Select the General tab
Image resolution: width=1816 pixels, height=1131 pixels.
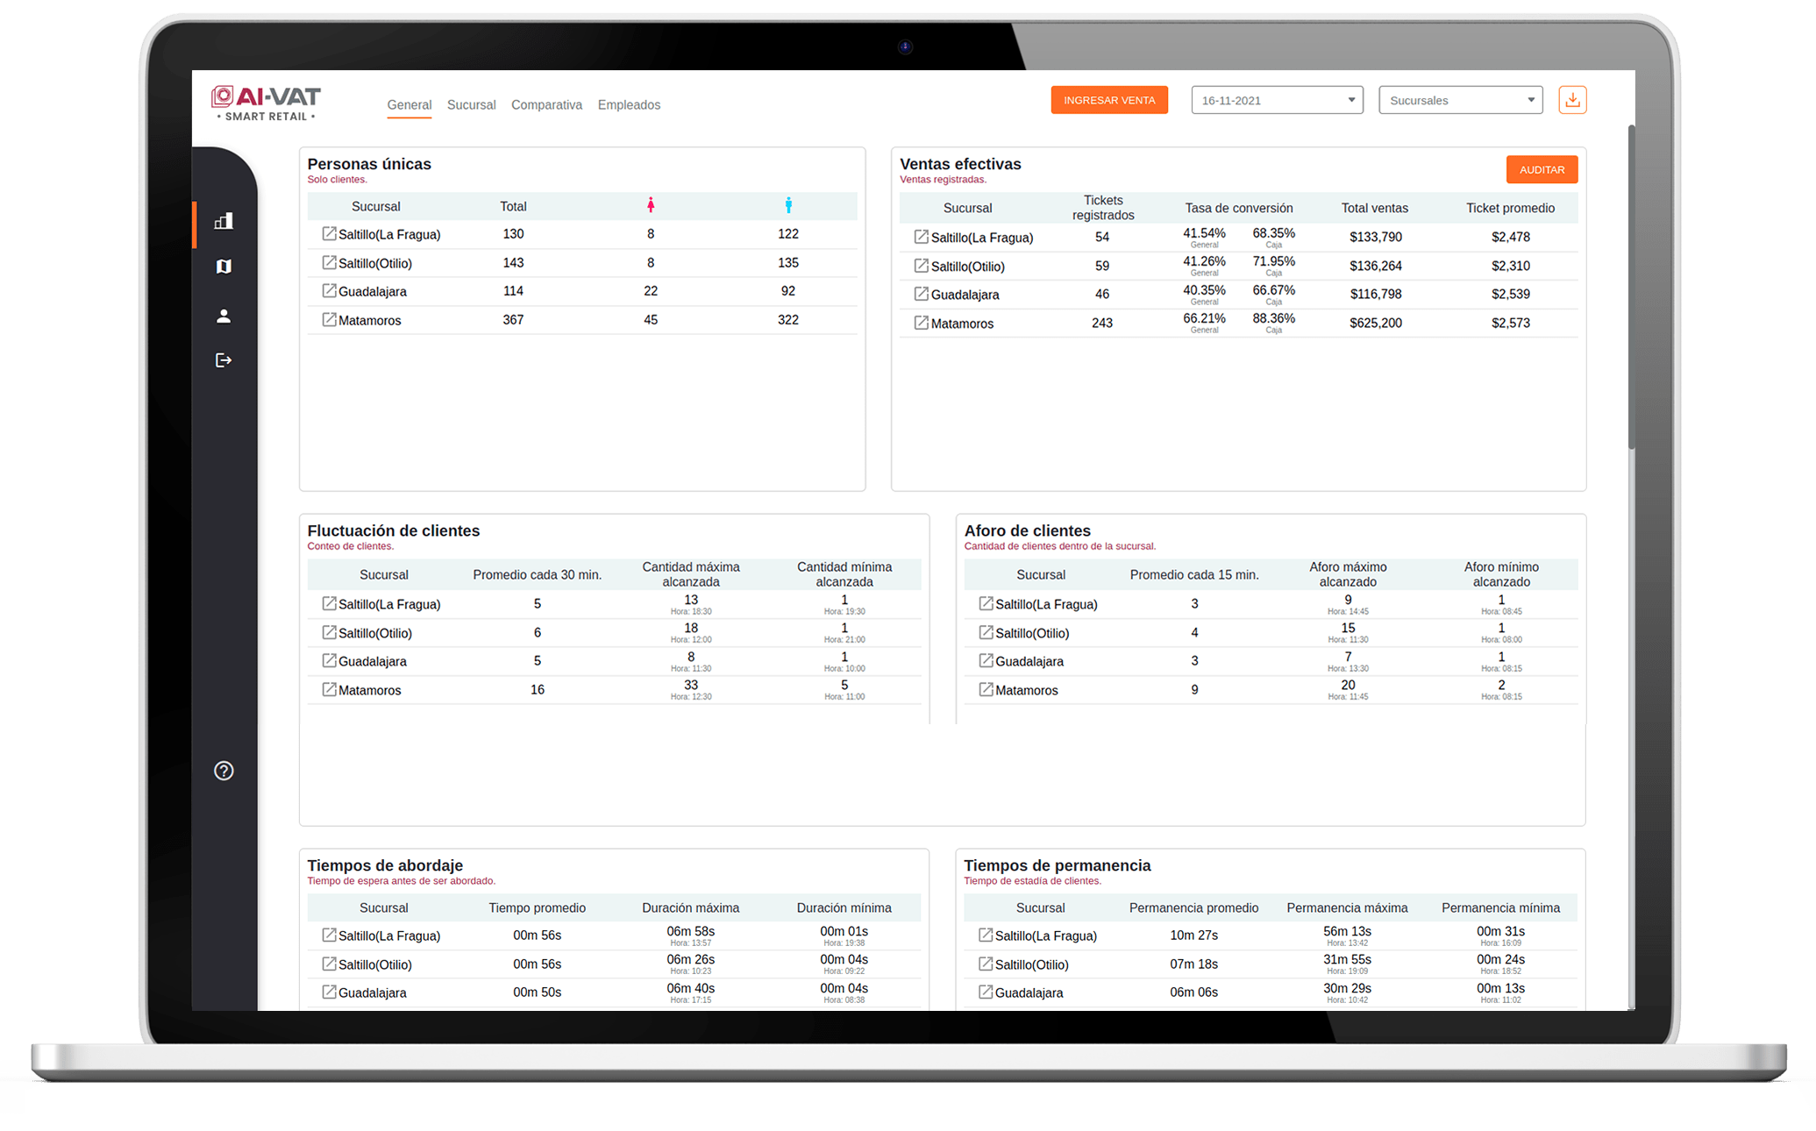pyautogui.click(x=409, y=105)
